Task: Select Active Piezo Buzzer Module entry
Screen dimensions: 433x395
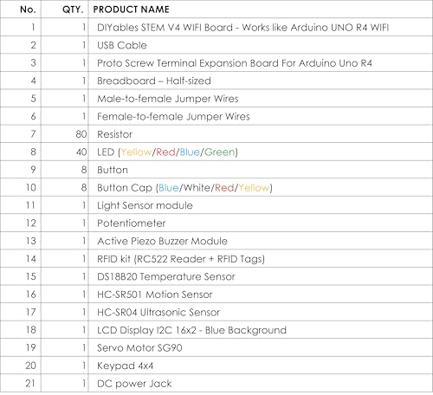Action: [x=162, y=241]
